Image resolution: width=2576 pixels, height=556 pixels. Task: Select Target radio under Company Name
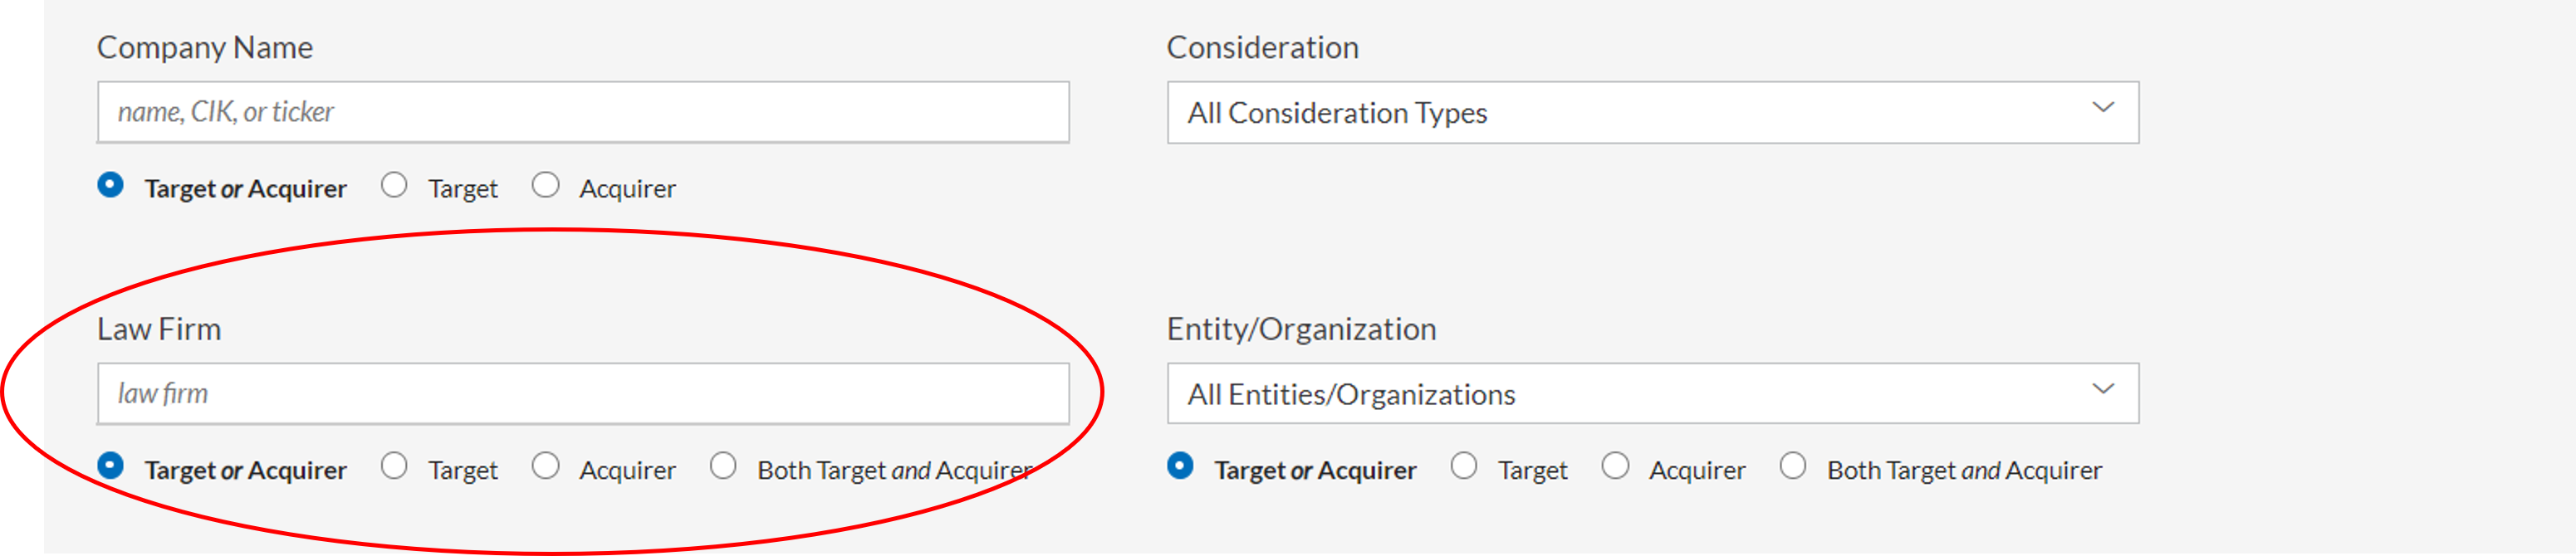coord(394,185)
